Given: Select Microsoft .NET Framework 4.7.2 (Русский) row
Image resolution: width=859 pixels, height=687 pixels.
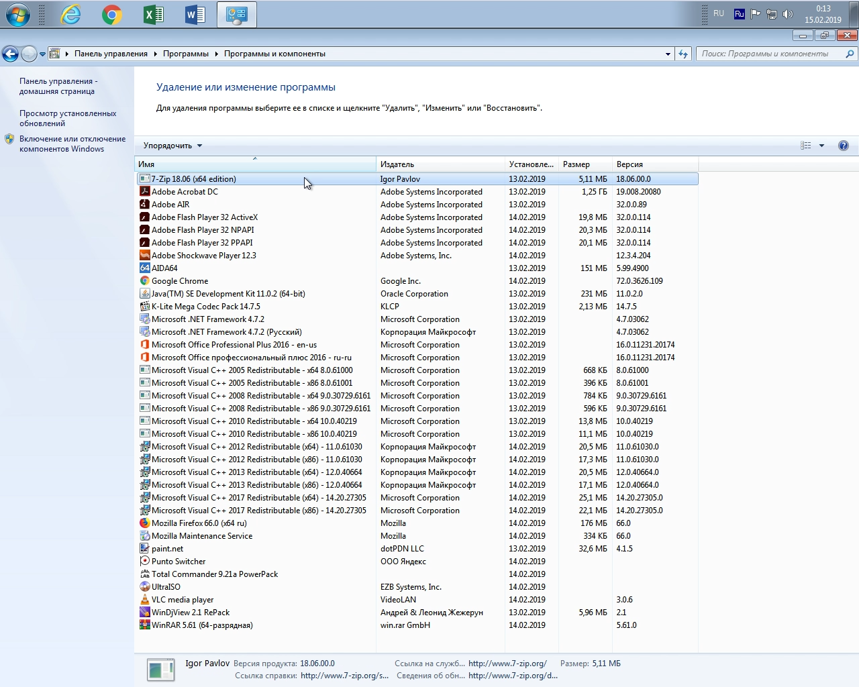Looking at the screenshot, I should [x=416, y=332].
